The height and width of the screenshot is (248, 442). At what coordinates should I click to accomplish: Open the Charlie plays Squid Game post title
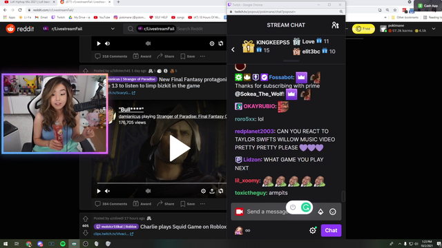point(183,227)
